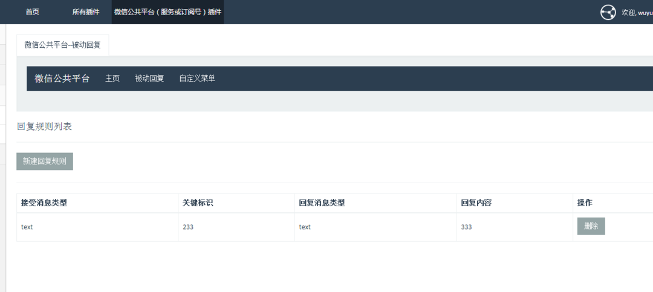Open 自定义菜单 in the plugin navbar
The image size is (653, 292).
coord(197,79)
